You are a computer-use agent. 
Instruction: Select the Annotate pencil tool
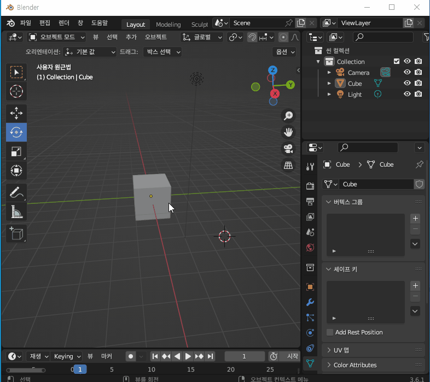[x=16, y=193]
